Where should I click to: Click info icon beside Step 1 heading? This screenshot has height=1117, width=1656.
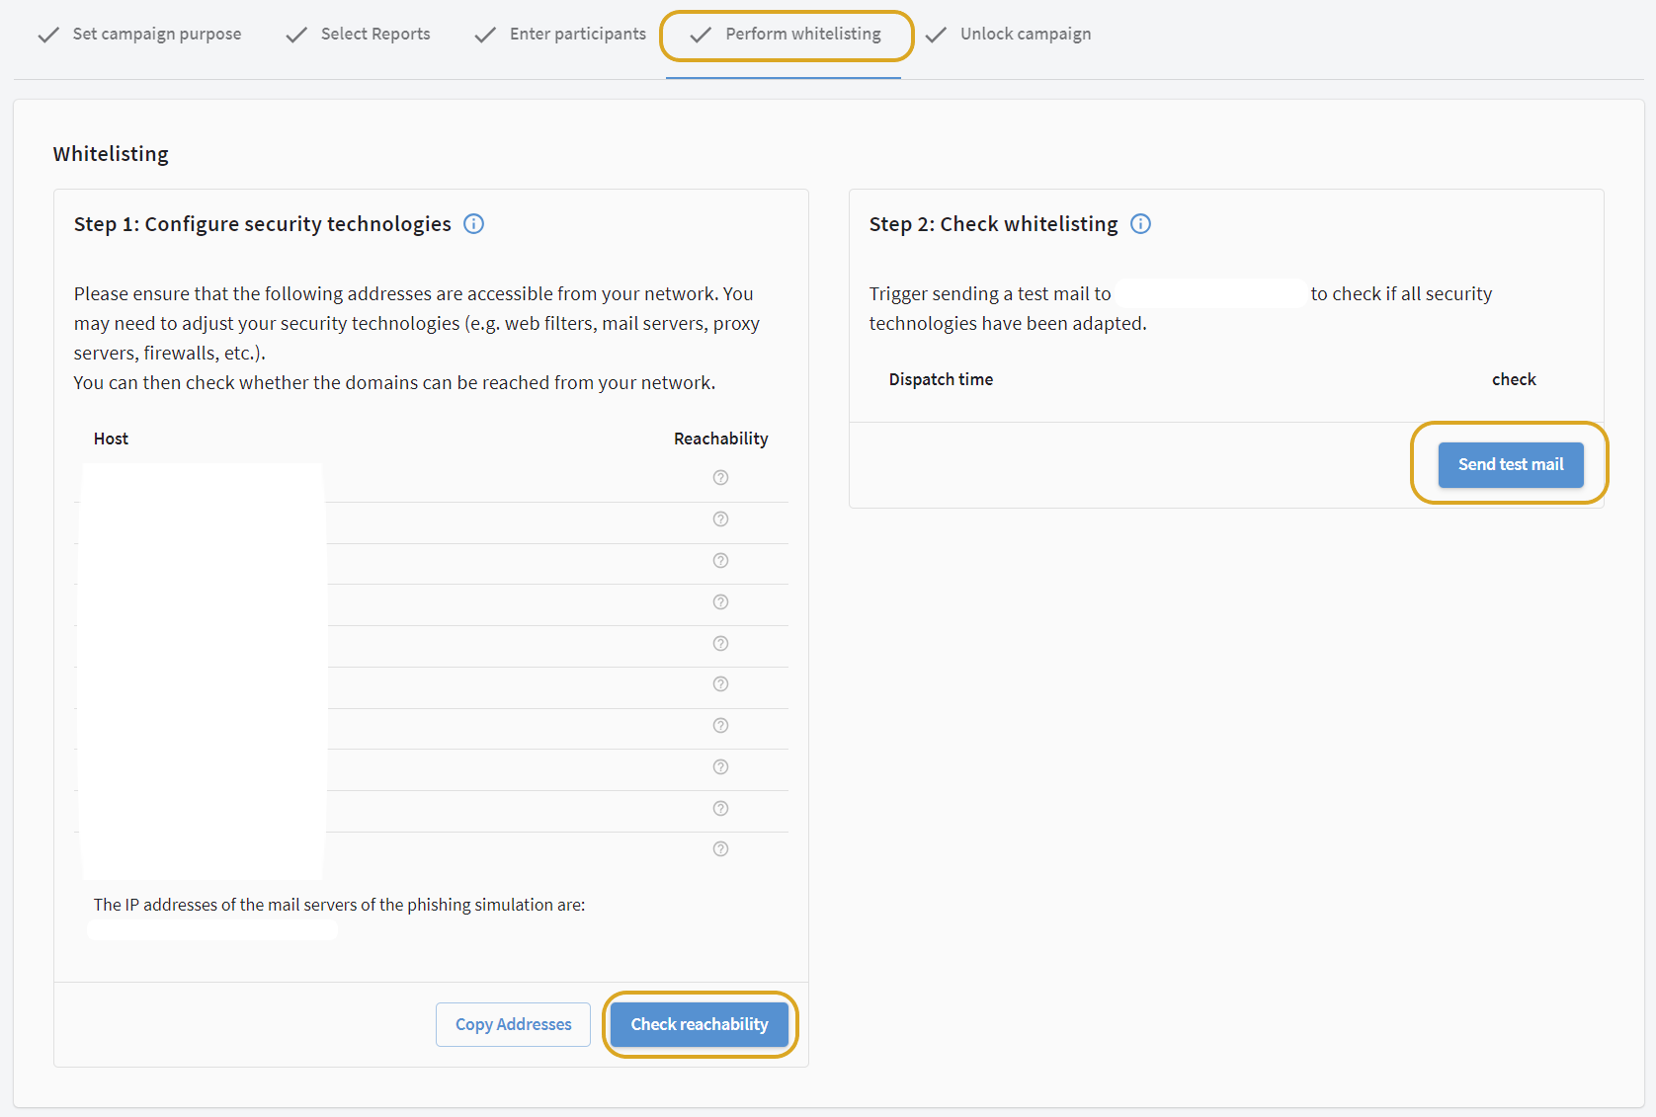coord(474,224)
